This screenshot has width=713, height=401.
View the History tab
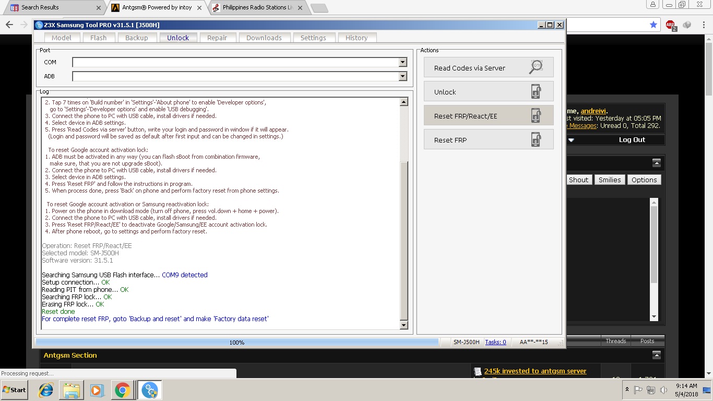(x=356, y=38)
